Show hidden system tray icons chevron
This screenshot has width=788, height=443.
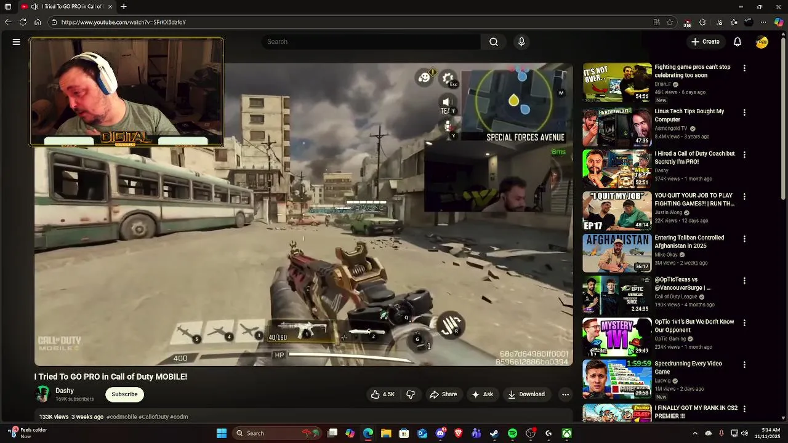click(695, 433)
